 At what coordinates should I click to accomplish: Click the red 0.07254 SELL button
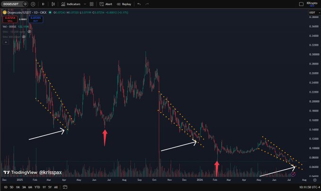(10, 19)
